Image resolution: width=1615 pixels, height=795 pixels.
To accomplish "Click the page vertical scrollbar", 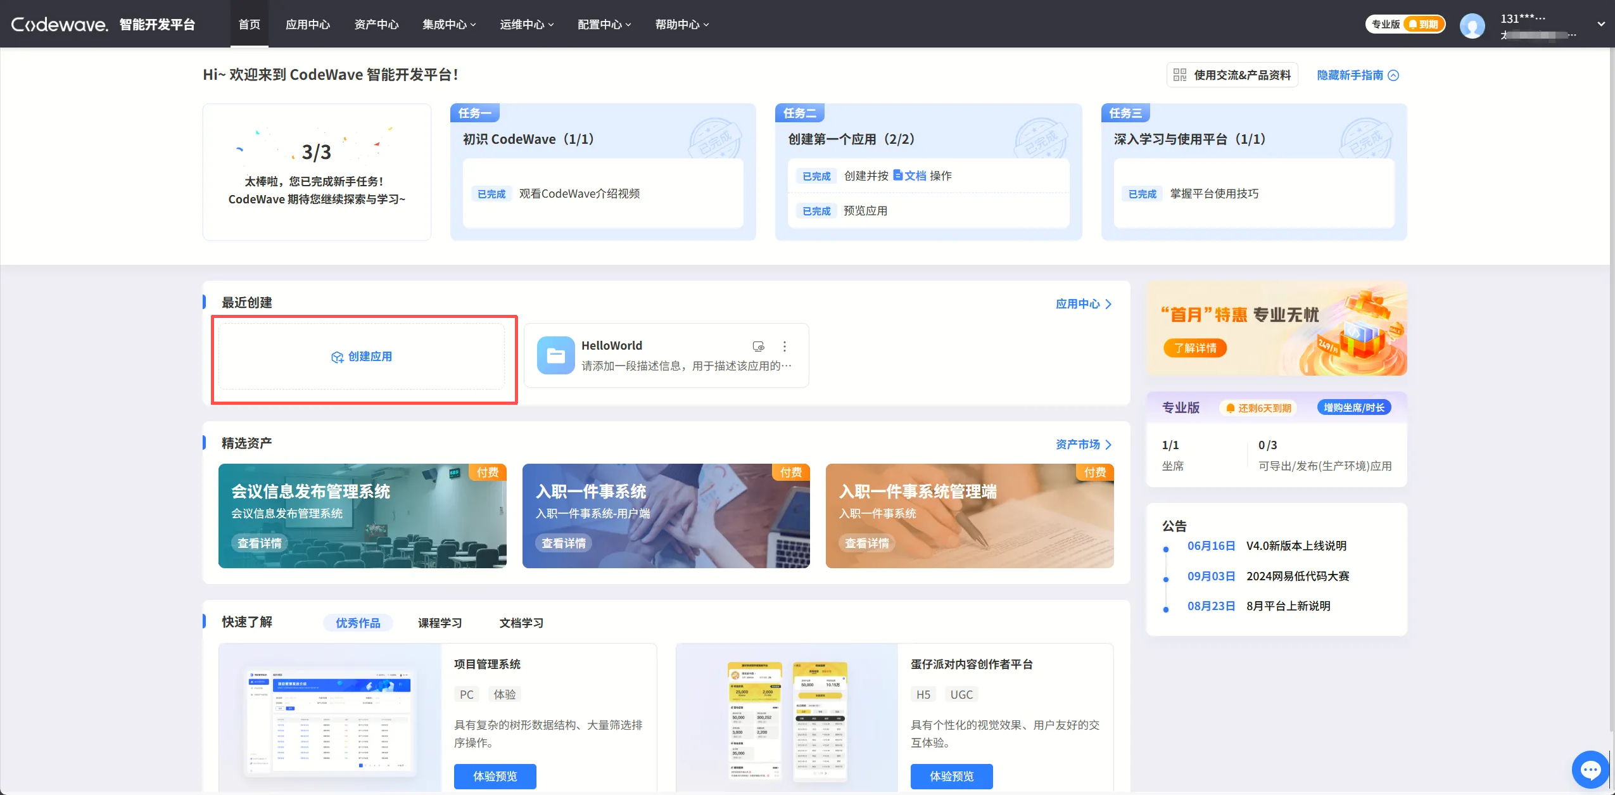I will (1611, 380).
